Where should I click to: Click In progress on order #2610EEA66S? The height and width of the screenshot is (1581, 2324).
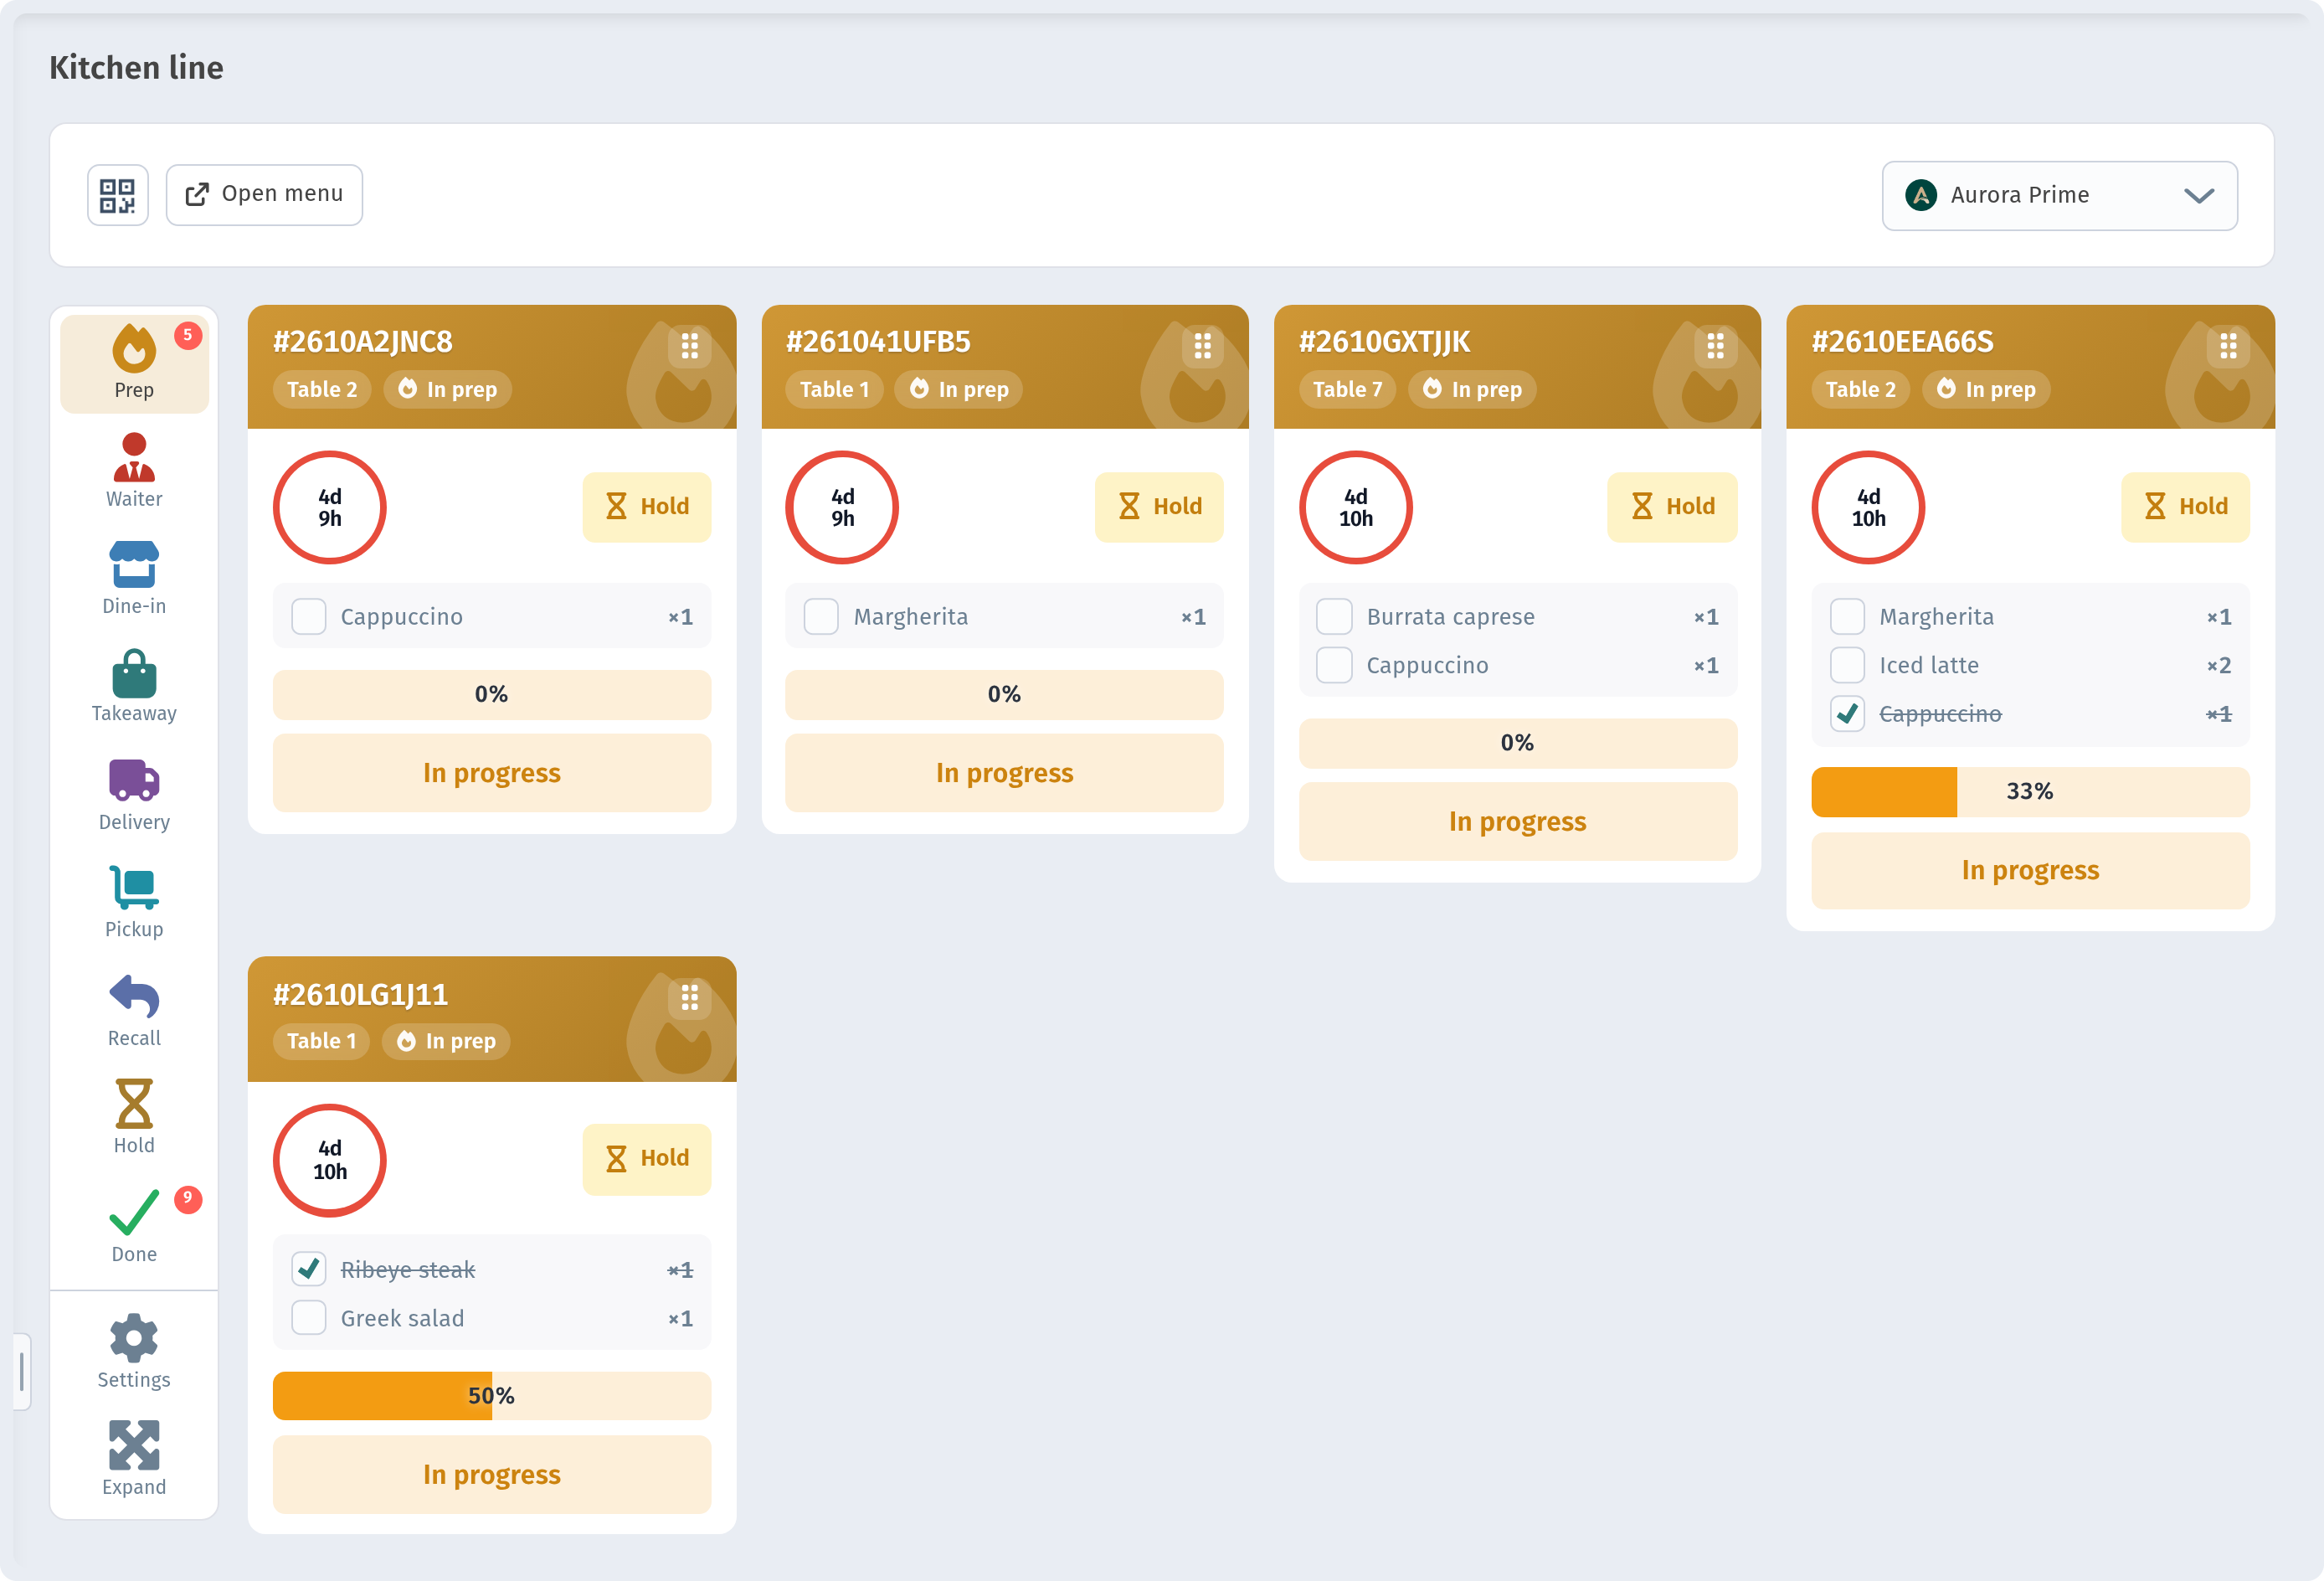[2030, 871]
